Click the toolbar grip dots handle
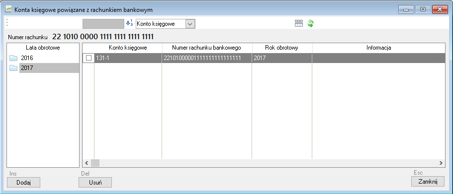The height and width of the screenshot is (194, 453). (7, 23)
